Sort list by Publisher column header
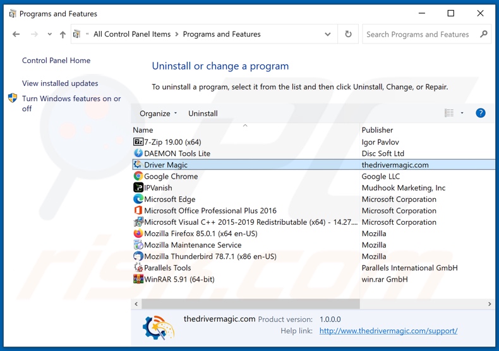Viewport: 499px width, 351px height. (377, 130)
